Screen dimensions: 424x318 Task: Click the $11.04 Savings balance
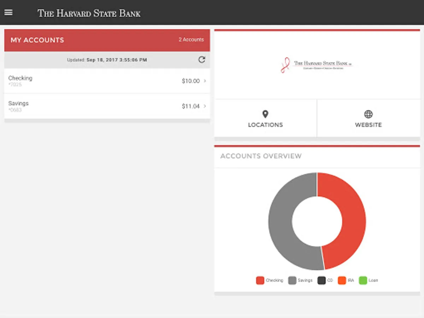191,106
